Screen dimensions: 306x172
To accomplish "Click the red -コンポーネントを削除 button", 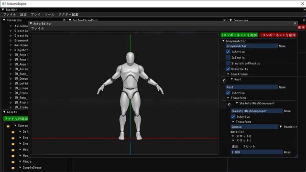I will [278, 35].
